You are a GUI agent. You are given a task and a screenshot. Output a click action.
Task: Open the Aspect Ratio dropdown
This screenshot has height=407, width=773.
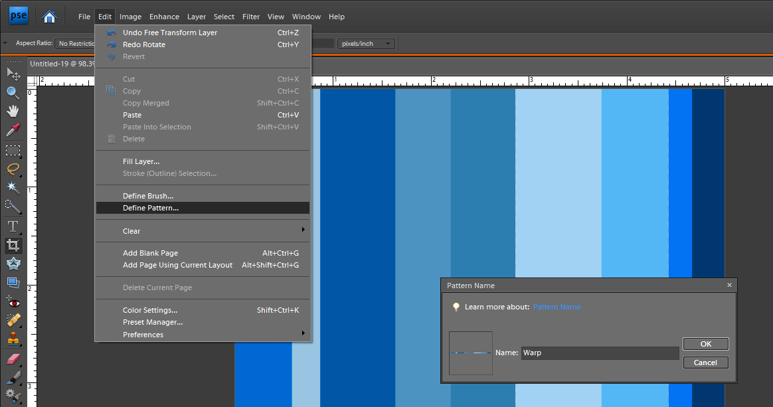(x=74, y=44)
